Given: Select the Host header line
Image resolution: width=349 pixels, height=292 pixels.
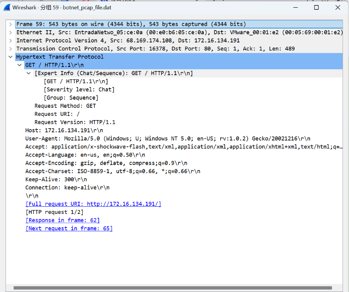Looking at the screenshot, I should point(64,130).
